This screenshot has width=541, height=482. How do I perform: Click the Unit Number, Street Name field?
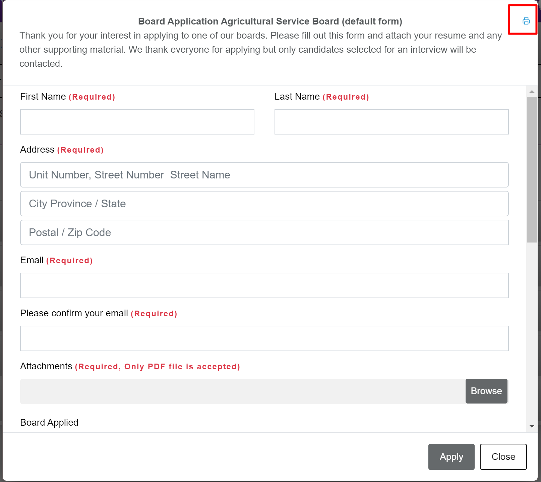click(264, 175)
